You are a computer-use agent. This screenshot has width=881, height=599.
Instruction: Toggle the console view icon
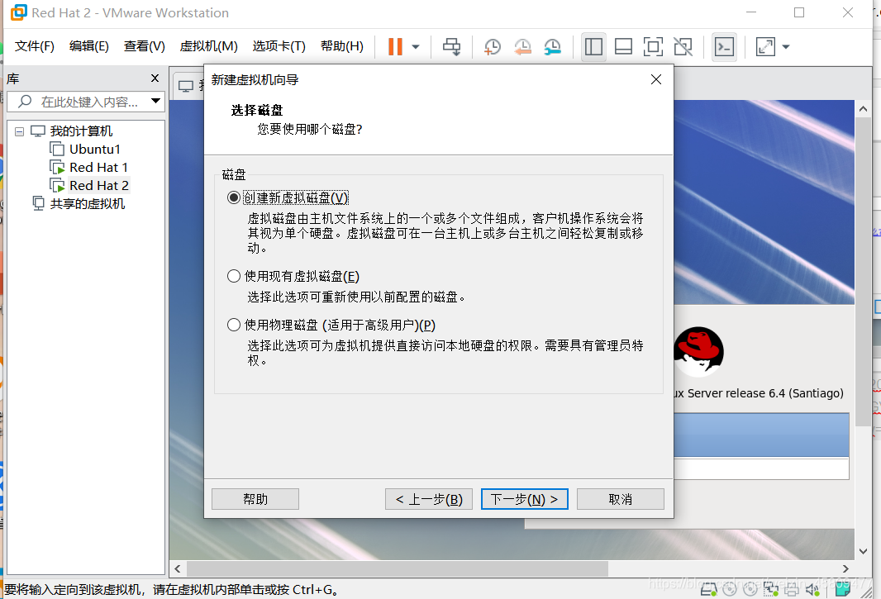724,46
